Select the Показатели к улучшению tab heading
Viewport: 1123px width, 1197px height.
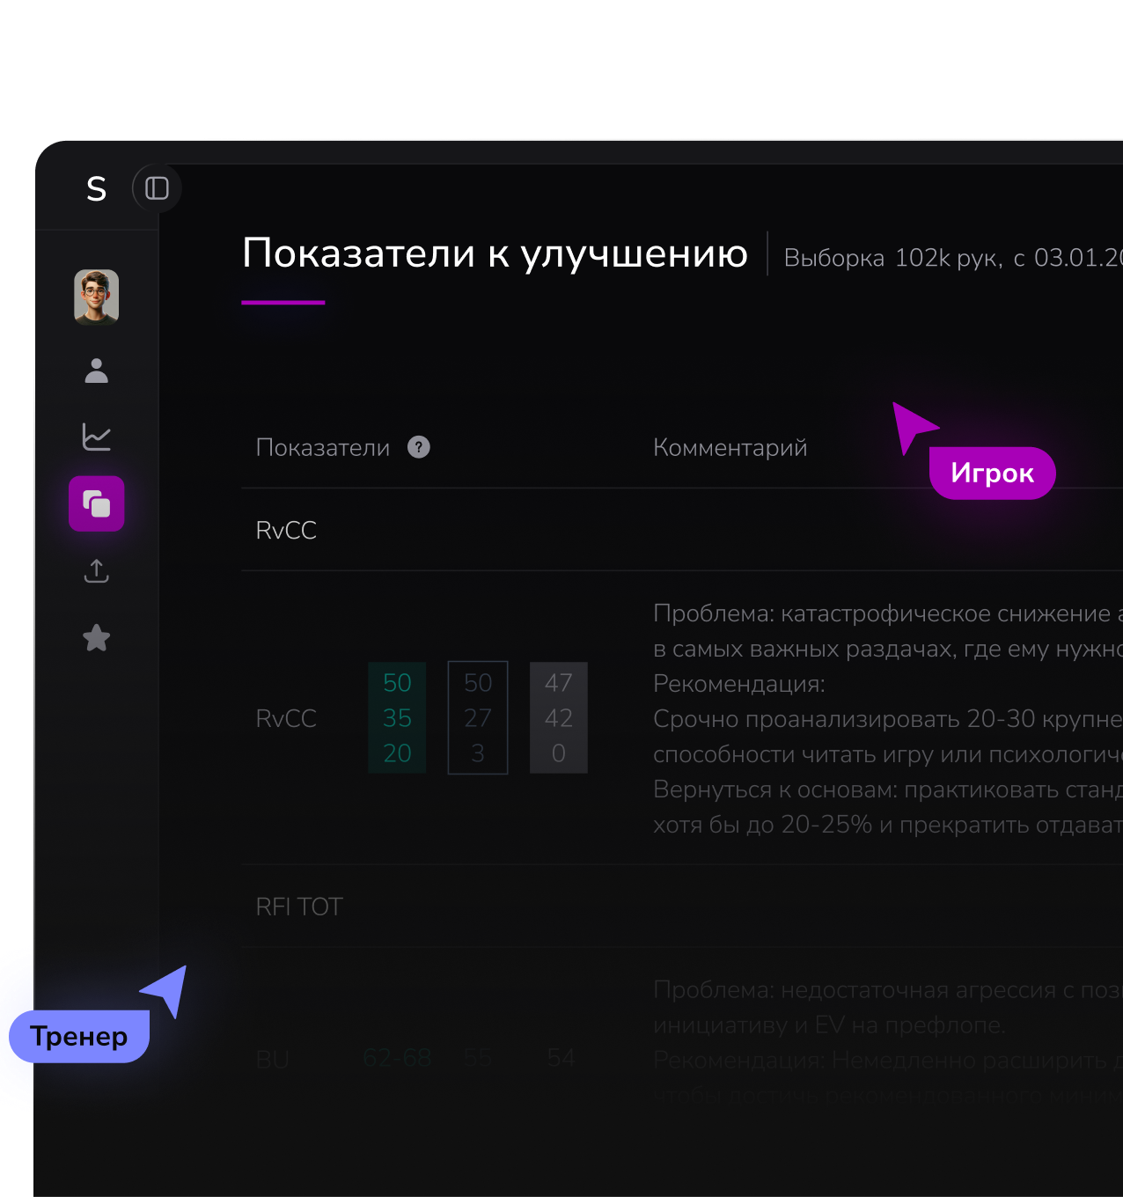coord(495,254)
